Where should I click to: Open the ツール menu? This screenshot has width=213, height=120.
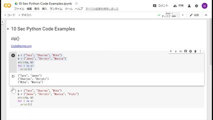[69, 9]
